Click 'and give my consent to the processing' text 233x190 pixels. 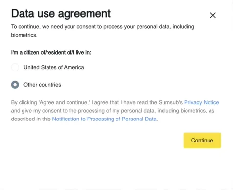pyautogui.click(x=58, y=111)
